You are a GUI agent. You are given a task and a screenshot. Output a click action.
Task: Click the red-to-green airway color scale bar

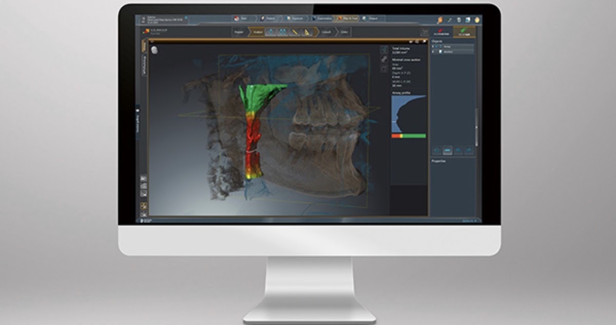(x=409, y=136)
